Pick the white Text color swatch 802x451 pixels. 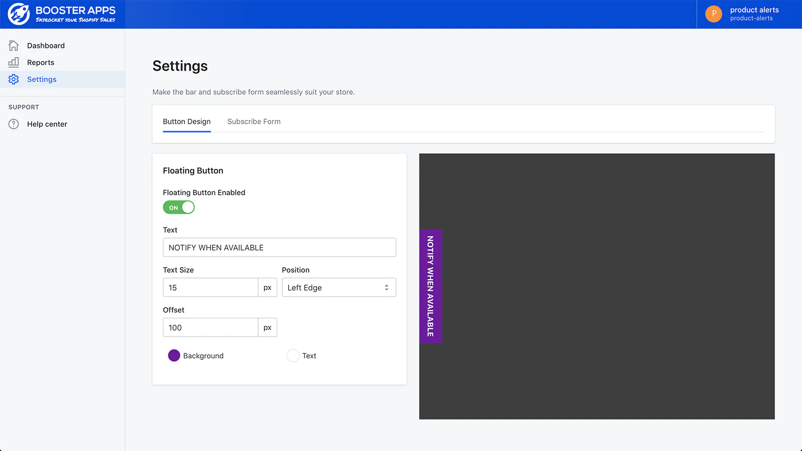[x=293, y=356]
